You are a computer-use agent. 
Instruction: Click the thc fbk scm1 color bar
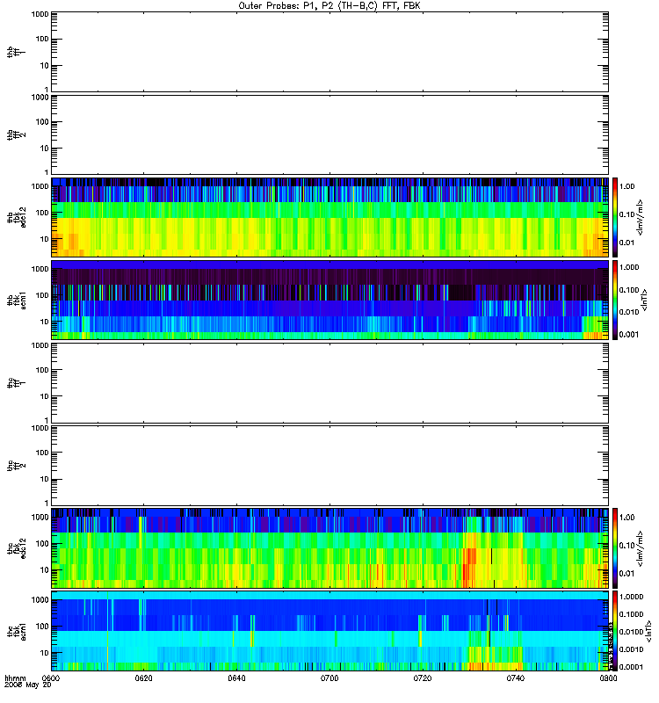pyautogui.click(x=615, y=631)
